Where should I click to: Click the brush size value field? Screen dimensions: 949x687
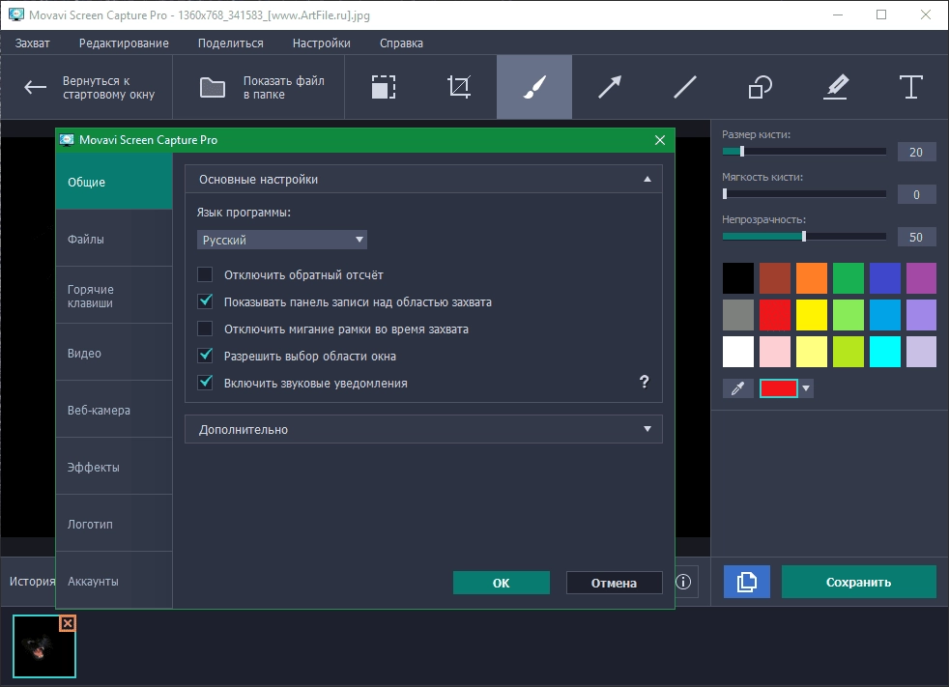[x=916, y=152]
